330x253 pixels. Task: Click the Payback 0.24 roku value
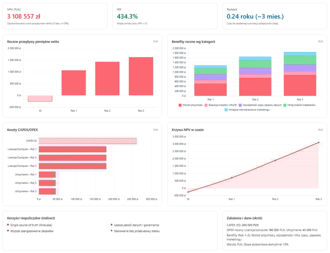(x=255, y=17)
